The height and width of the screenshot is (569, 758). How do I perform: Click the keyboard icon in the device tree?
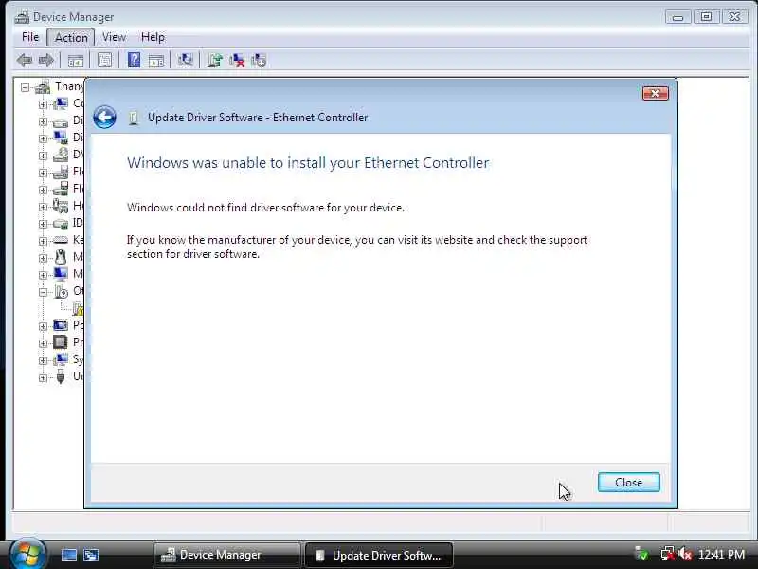click(61, 240)
